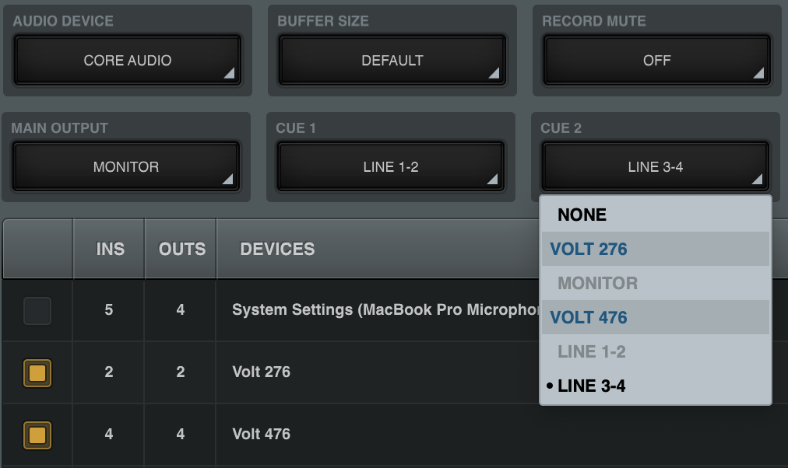This screenshot has width=788, height=468.
Task: Click the disclosure triangle on the Cue 2 selector
Action: tap(758, 180)
